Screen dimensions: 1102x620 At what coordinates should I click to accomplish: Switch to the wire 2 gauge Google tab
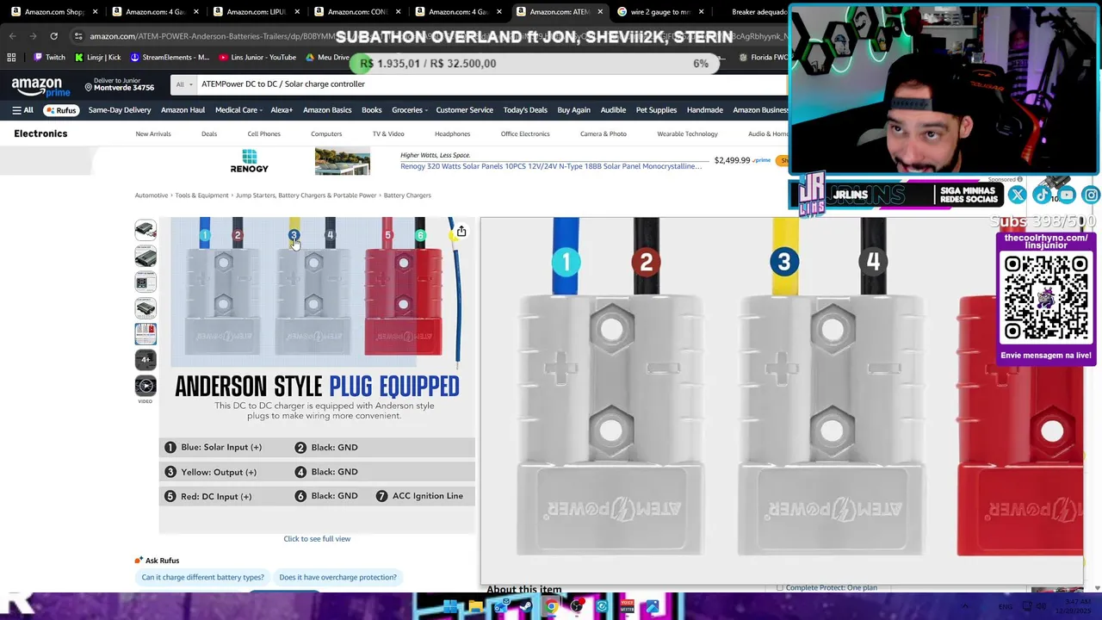(661, 12)
